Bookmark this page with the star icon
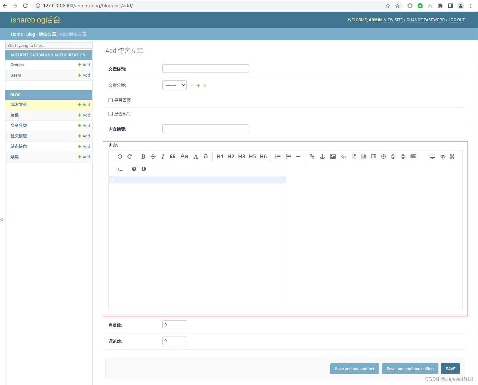The image size is (478, 385). (x=397, y=6)
